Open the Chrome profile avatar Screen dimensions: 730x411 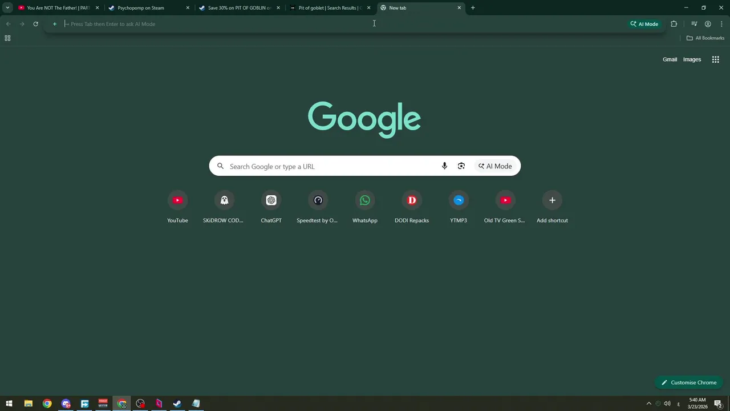pos(708,24)
